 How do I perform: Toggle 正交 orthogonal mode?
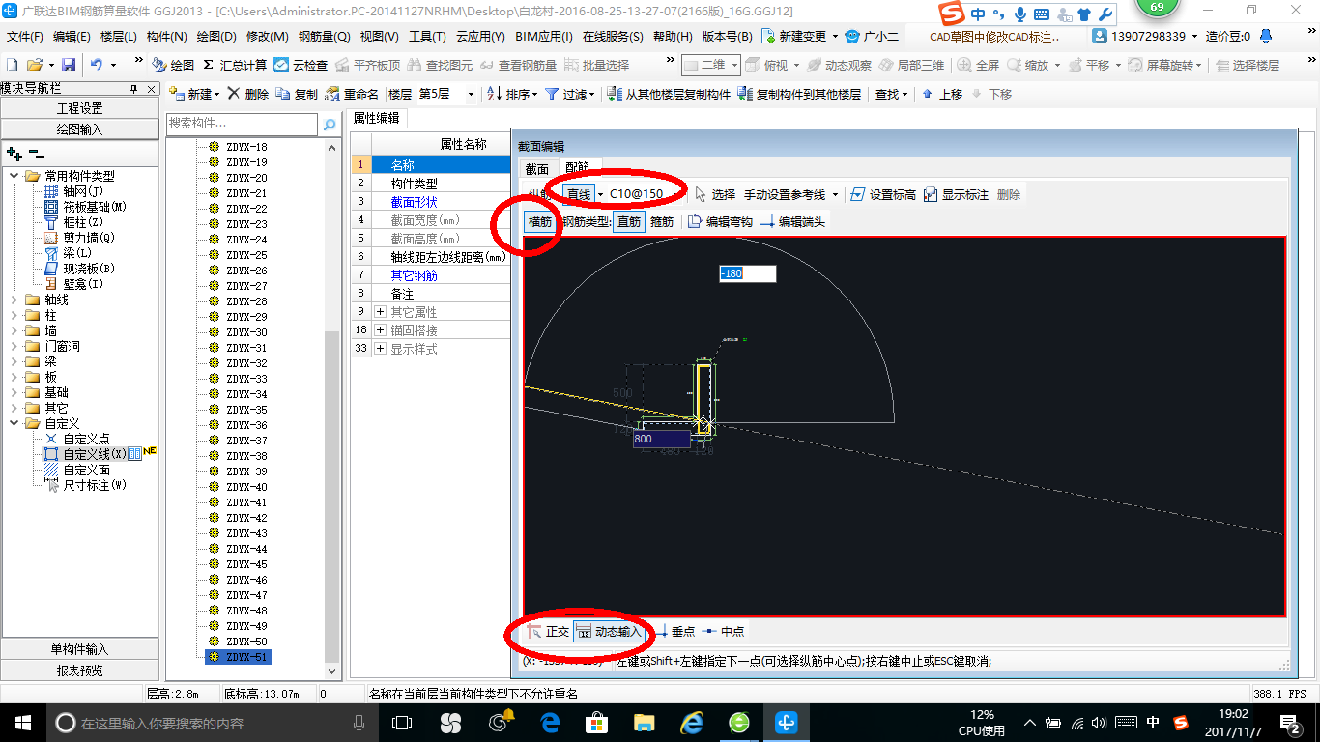click(x=548, y=631)
